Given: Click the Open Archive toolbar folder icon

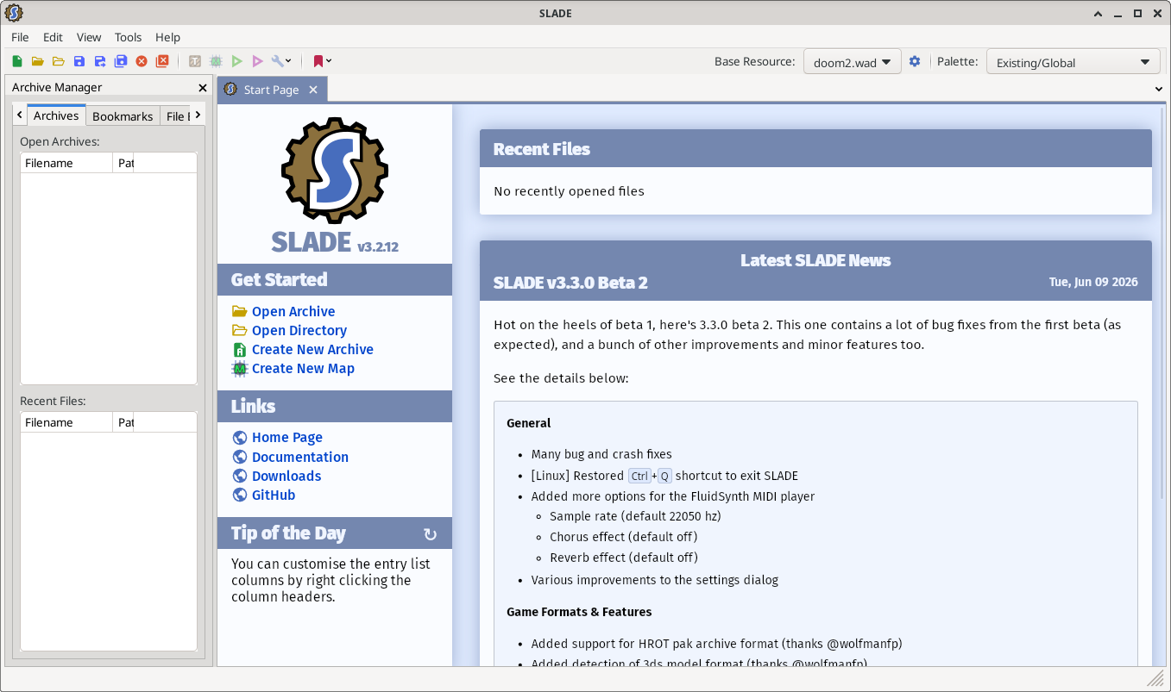Looking at the screenshot, I should coord(38,61).
